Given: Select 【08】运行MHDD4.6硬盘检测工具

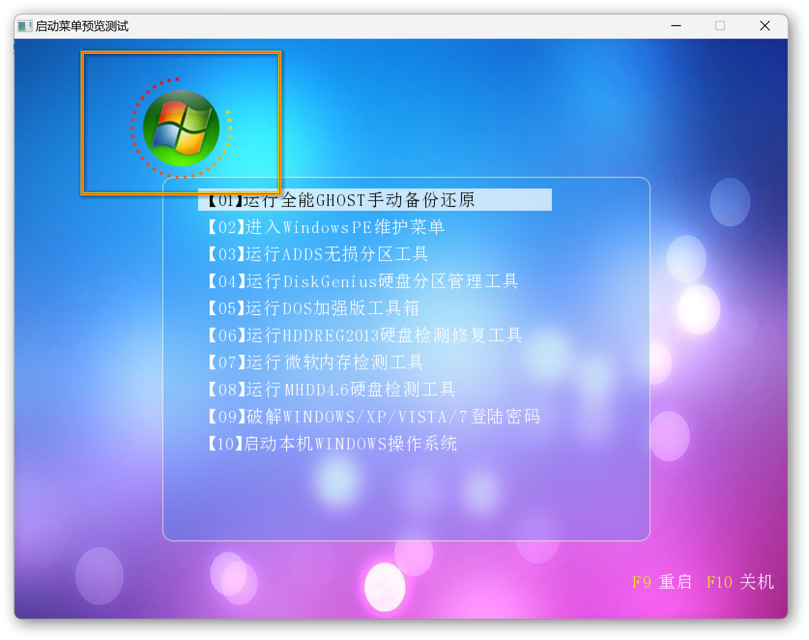Looking at the screenshot, I should coord(332,389).
